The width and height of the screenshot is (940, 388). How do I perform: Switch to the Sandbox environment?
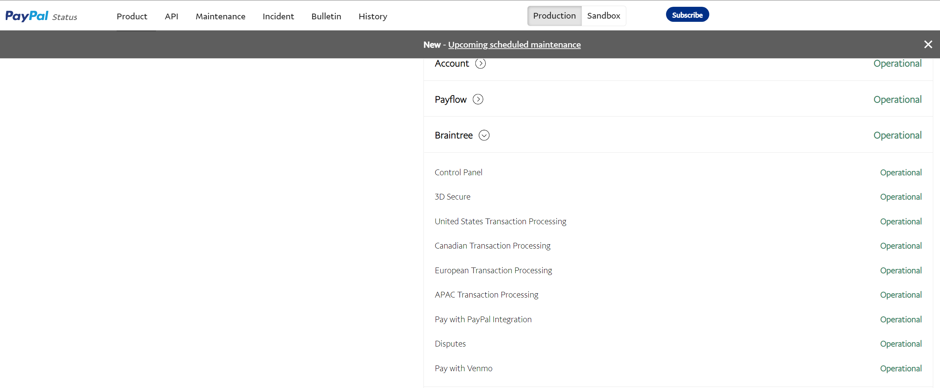tap(603, 16)
